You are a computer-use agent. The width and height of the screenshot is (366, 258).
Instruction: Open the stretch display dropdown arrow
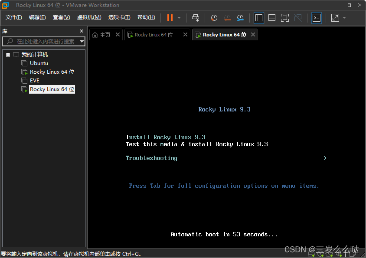(344, 18)
